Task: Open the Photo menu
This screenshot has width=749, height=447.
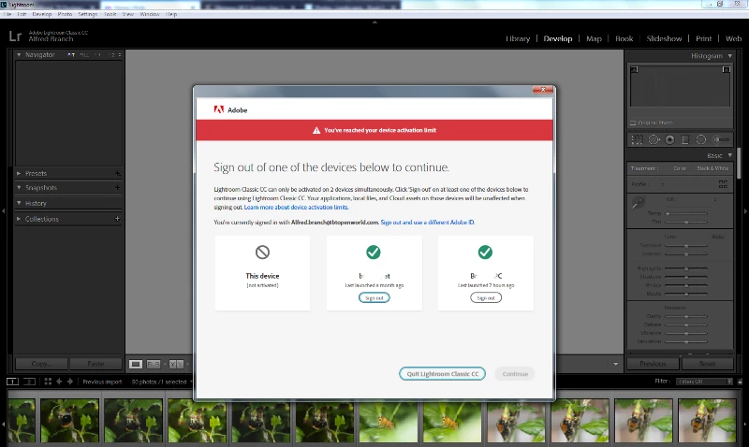Action: 65,14
